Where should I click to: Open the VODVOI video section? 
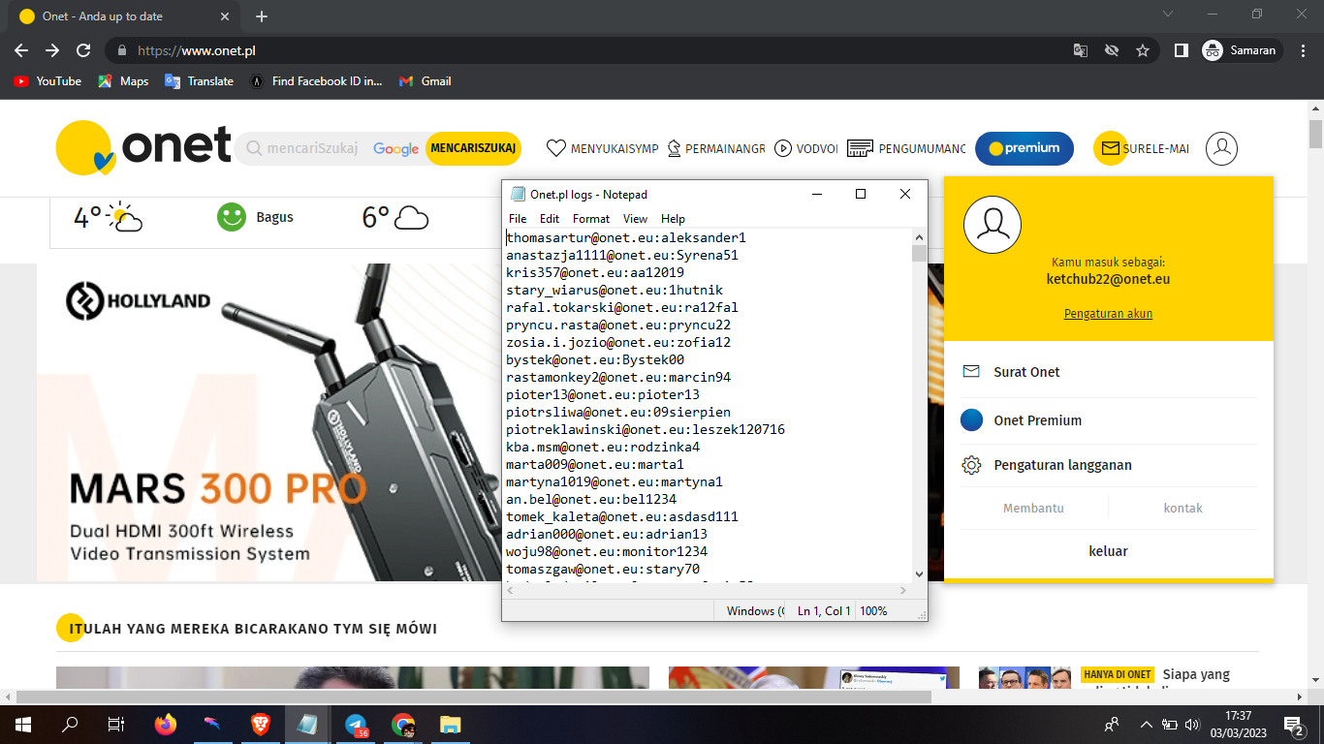coord(806,148)
